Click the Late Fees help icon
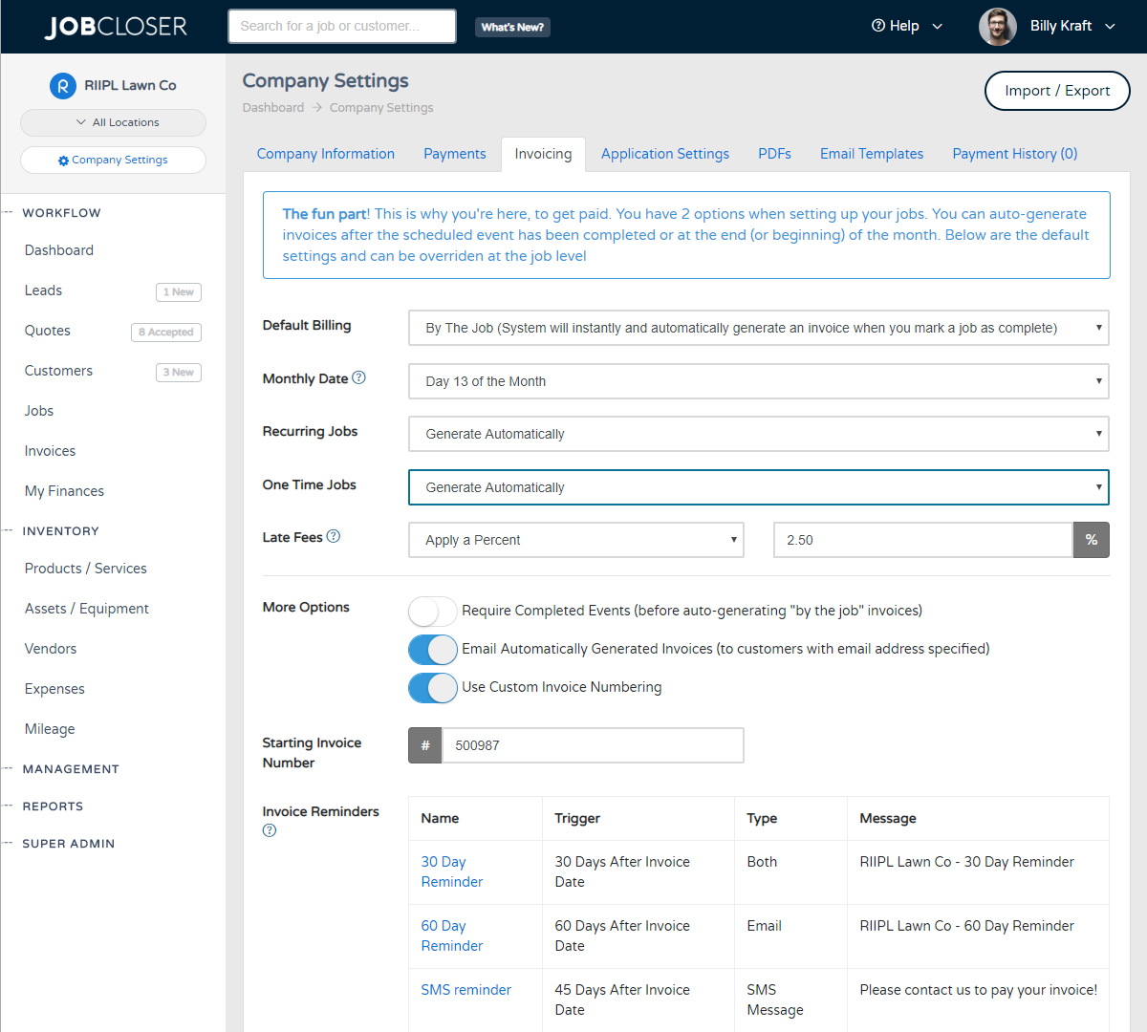 tap(333, 535)
